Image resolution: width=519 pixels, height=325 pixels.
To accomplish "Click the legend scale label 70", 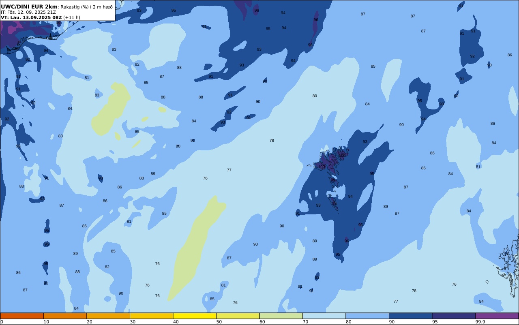I will pos(305,322).
